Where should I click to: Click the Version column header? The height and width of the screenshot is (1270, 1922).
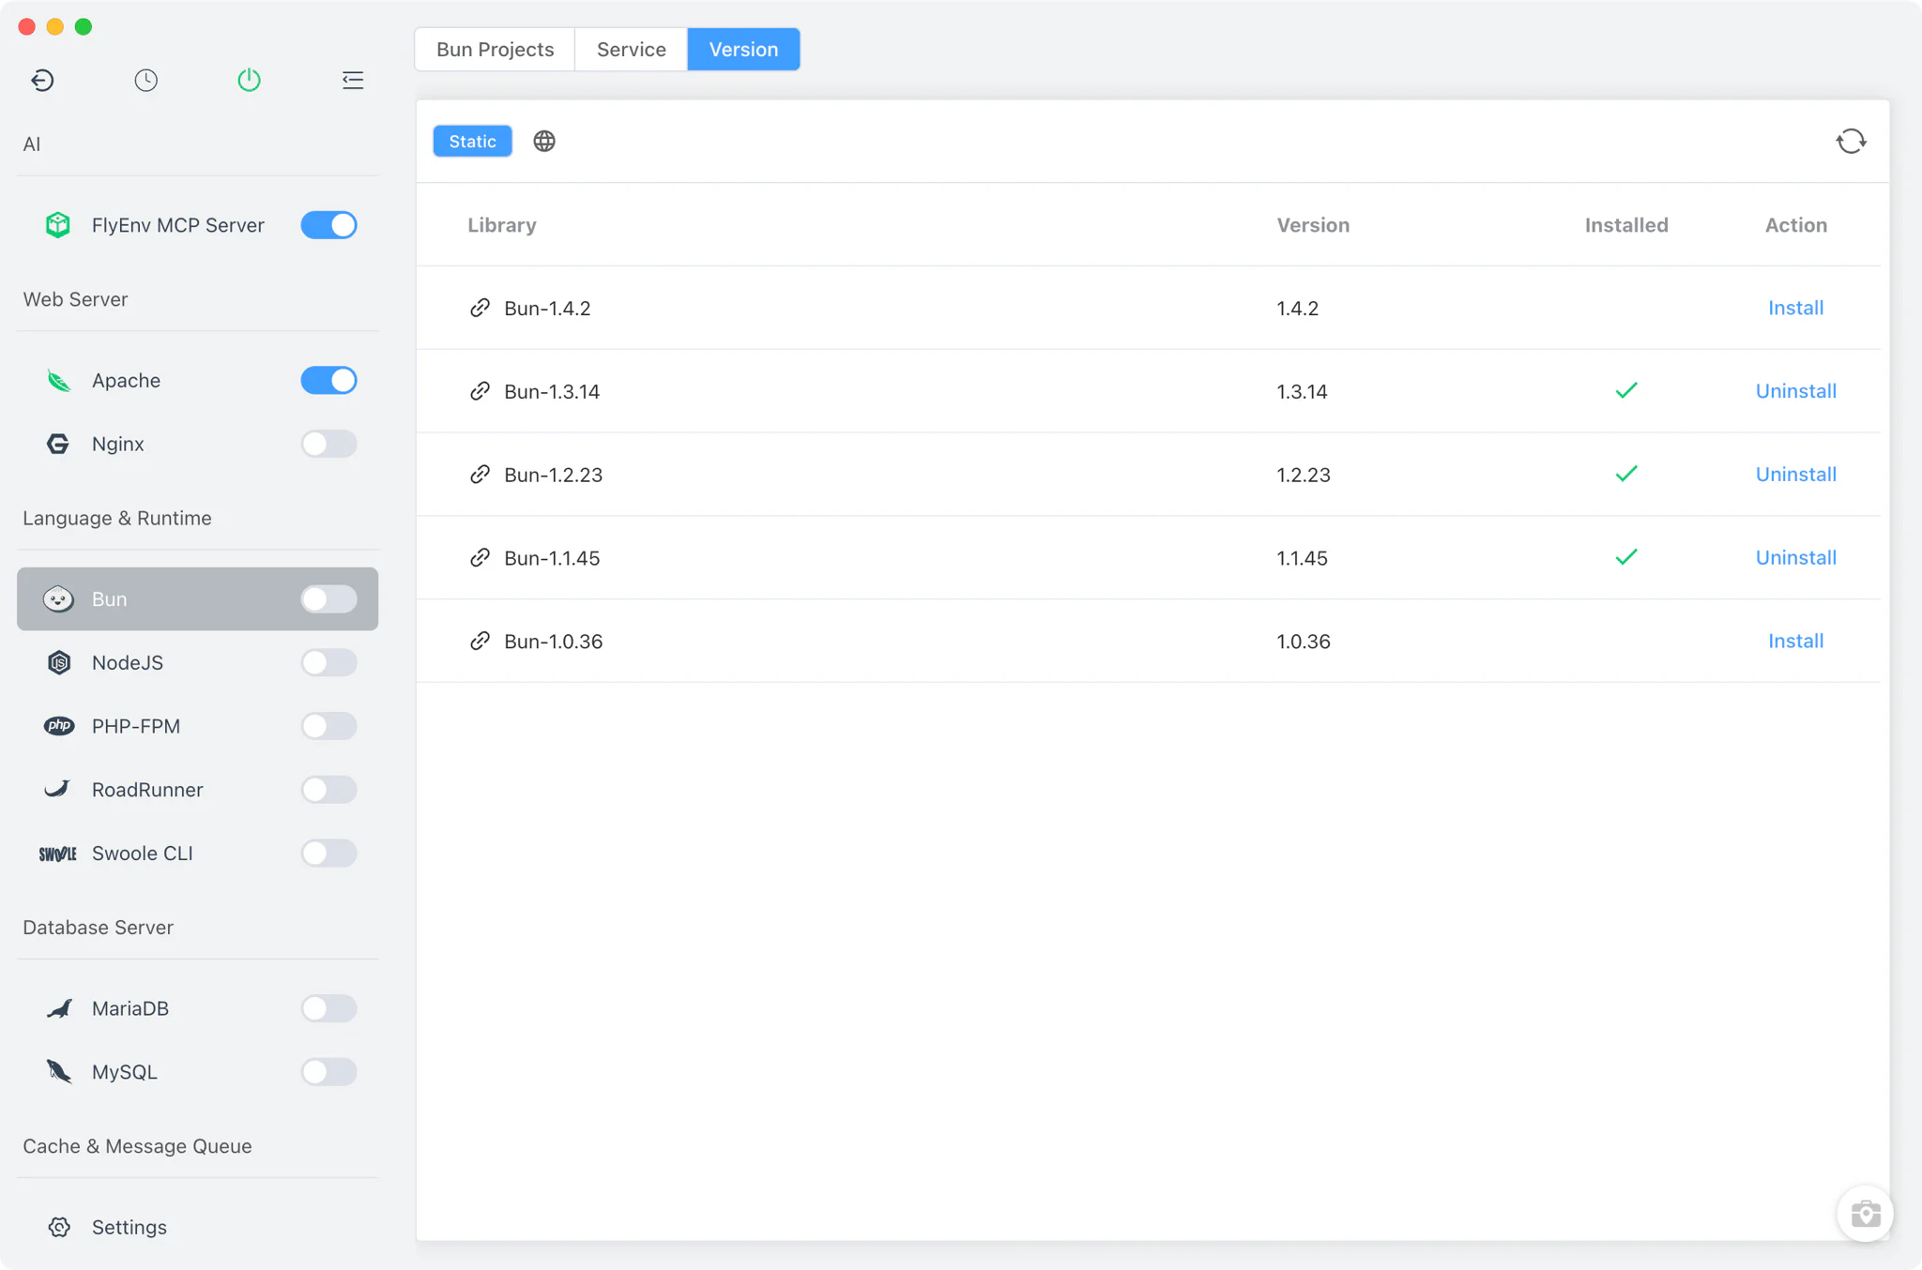pyautogui.click(x=1313, y=225)
